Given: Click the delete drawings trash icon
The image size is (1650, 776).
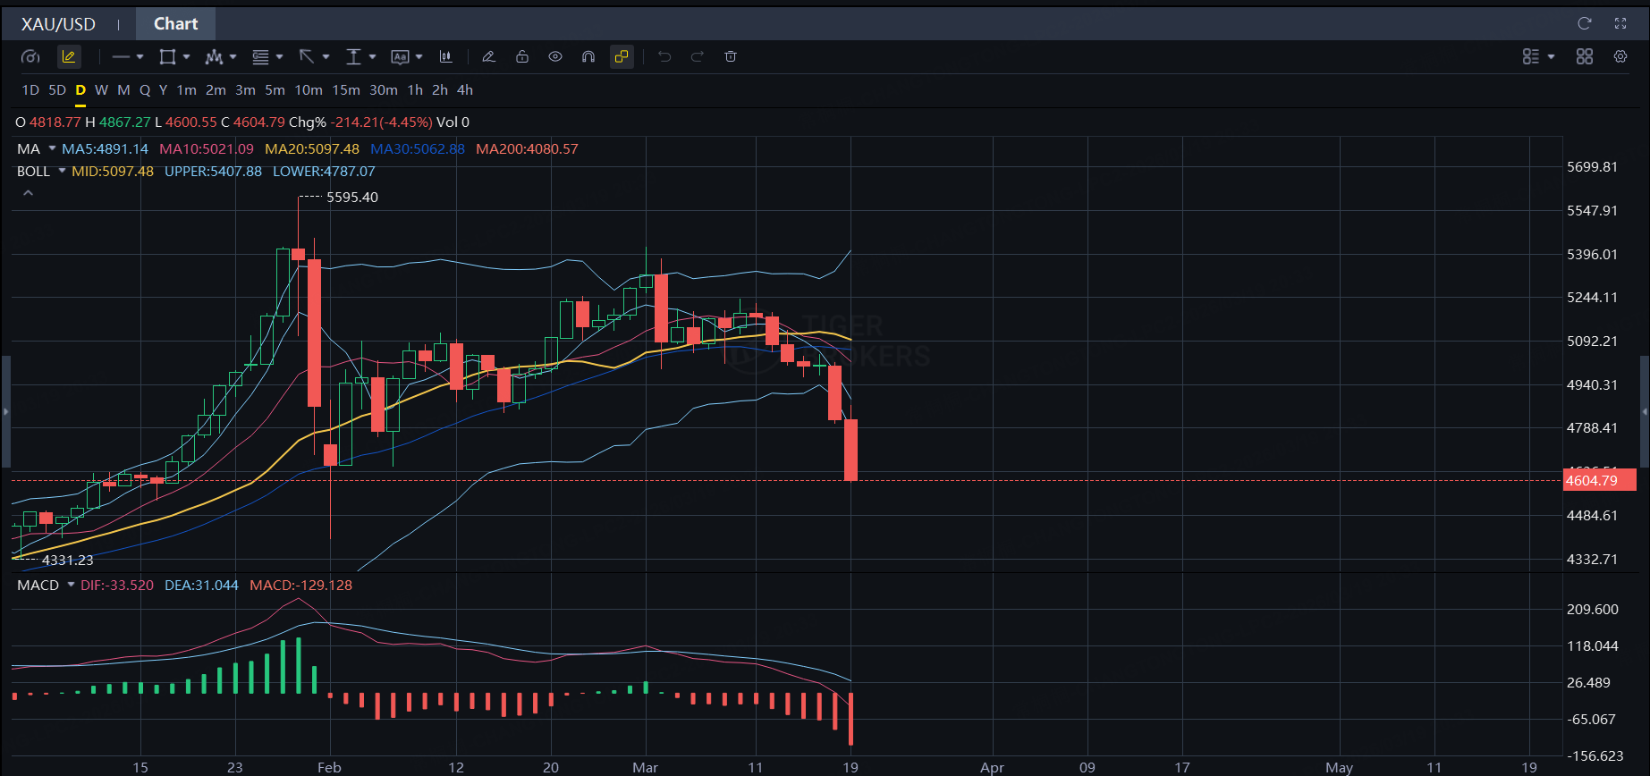Looking at the screenshot, I should click(731, 56).
